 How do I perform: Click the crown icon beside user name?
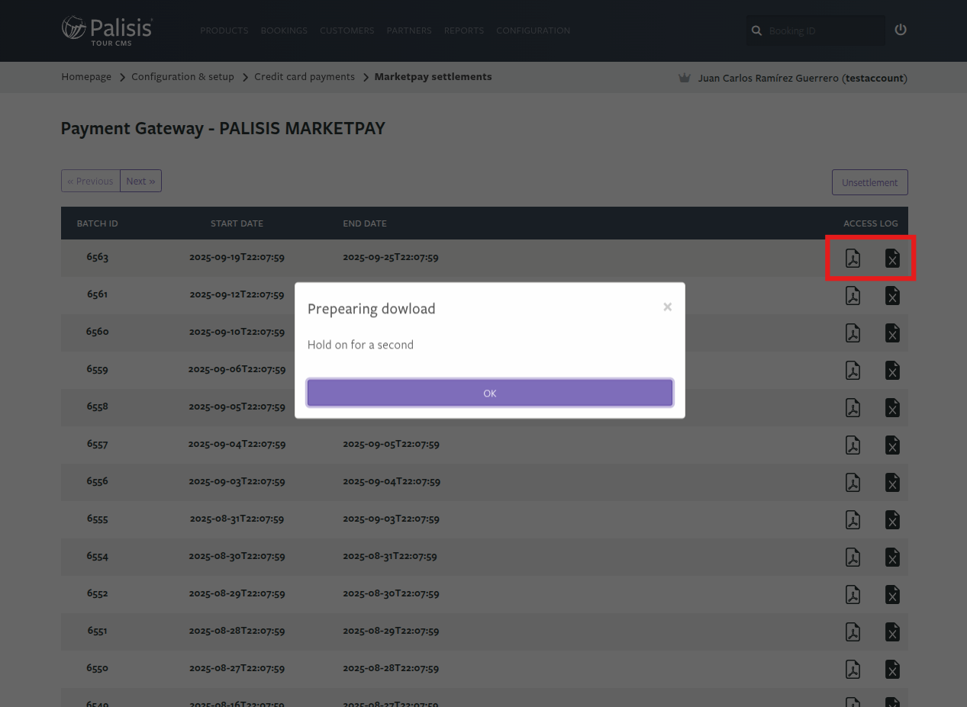pyautogui.click(x=685, y=78)
